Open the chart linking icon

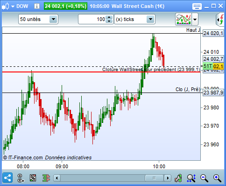coord(21,178)
